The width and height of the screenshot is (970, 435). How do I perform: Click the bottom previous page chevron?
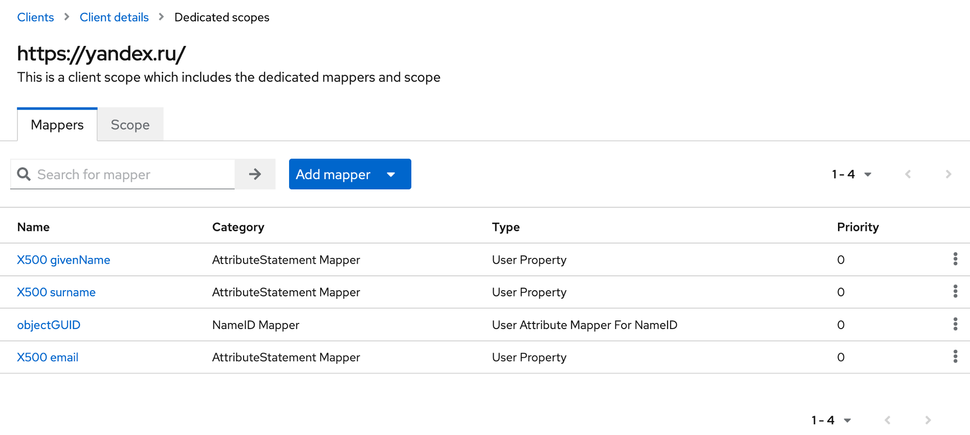click(887, 420)
